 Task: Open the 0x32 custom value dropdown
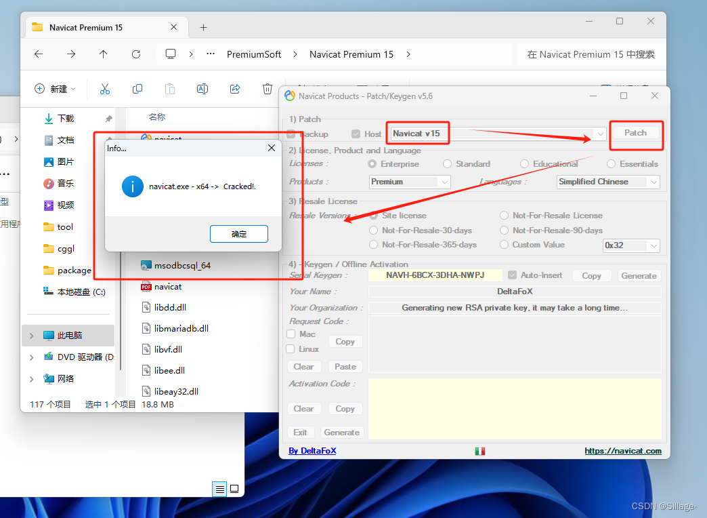[654, 245]
